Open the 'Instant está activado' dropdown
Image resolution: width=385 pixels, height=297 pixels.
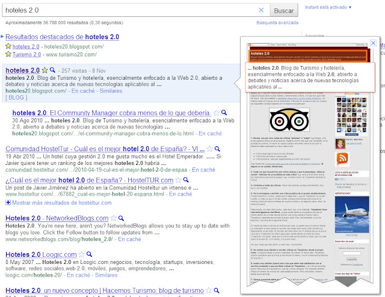pyautogui.click(x=328, y=7)
